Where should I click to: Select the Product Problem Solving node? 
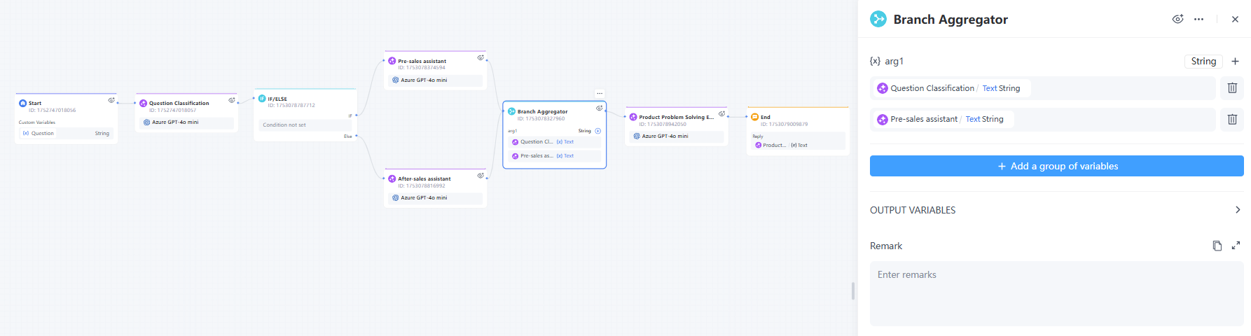click(676, 117)
